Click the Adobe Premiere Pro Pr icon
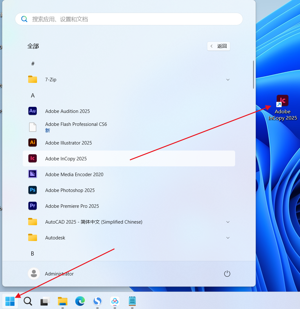 (33, 206)
